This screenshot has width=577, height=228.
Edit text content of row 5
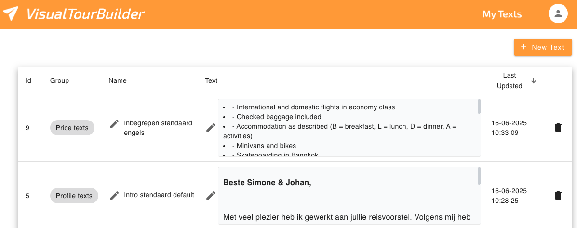(x=211, y=196)
